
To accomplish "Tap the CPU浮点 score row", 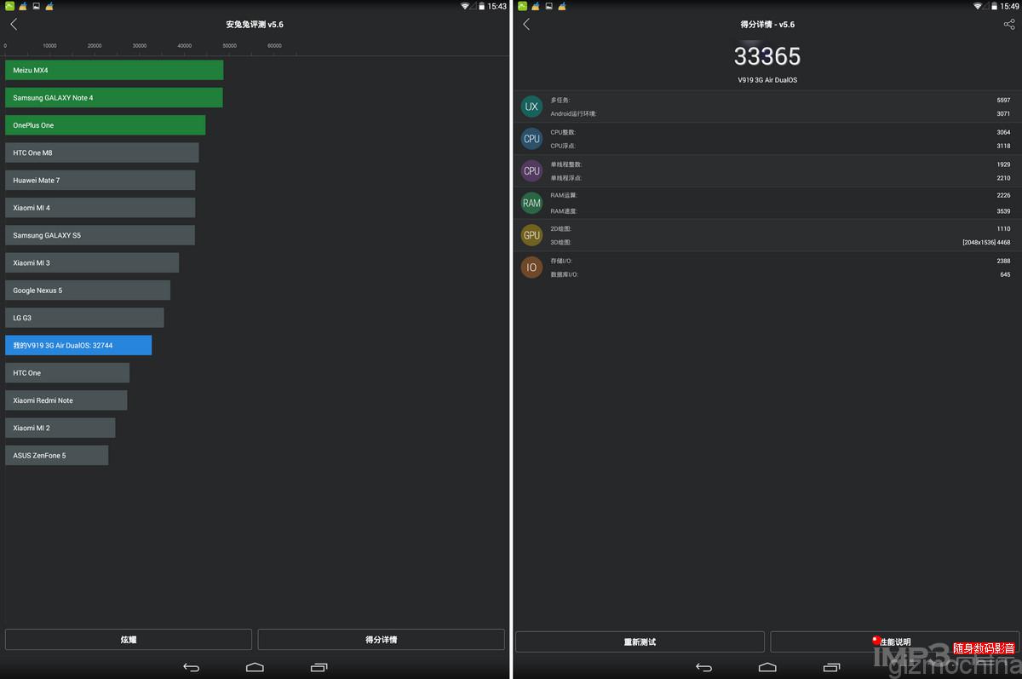I will pos(780,146).
